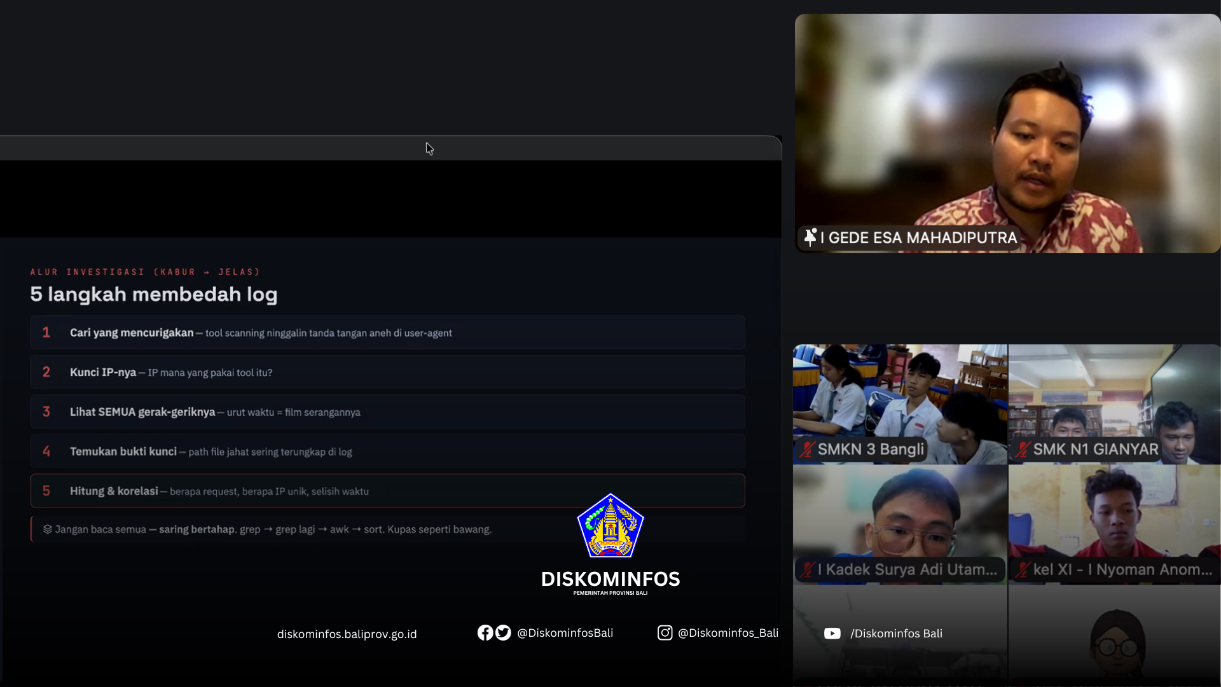This screenshot has width=1221, height=687.
Task: Select the SMKN 3 Bangli video tile
Action: (900, 404)
